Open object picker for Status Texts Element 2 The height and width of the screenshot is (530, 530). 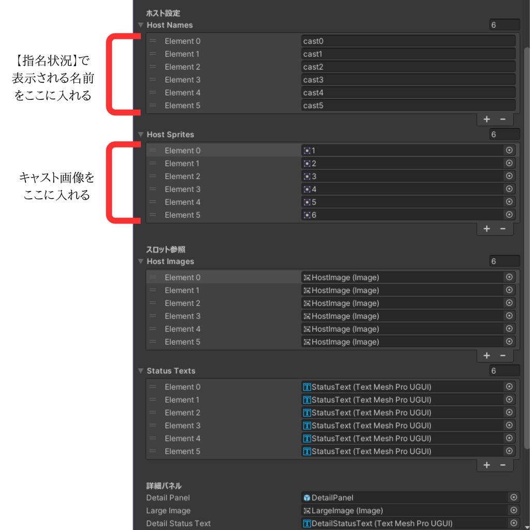509,412
